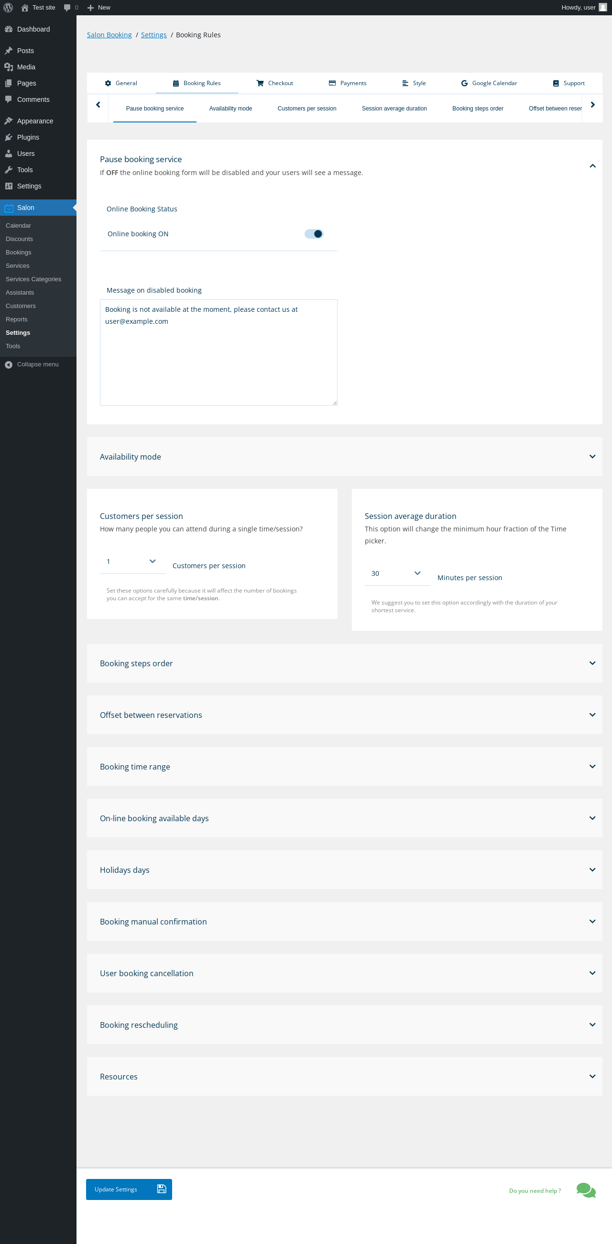
Task: Open Services Categories in Salon submenu
Action: coord(33,279)
